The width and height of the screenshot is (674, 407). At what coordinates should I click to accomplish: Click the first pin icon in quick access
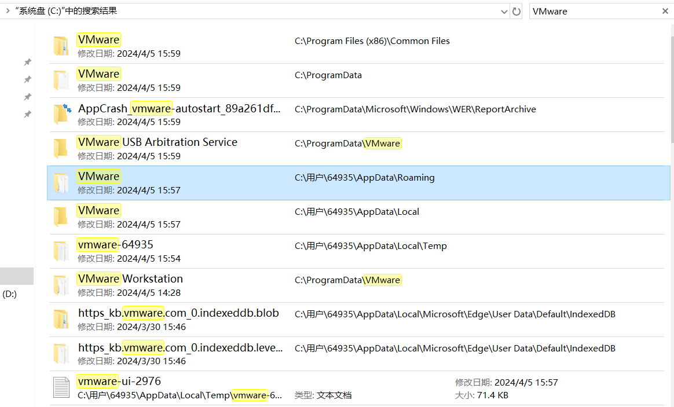click(28, 63)
